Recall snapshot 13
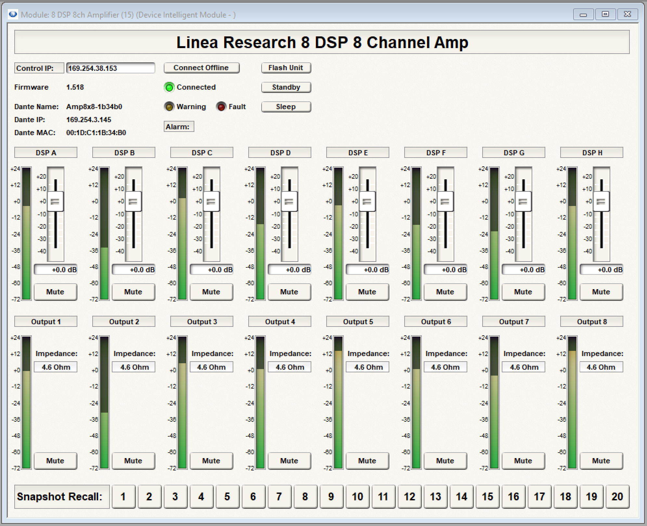The height and width of the screenshot is (526, 647). pyautogui.click(x=435, y=496)
